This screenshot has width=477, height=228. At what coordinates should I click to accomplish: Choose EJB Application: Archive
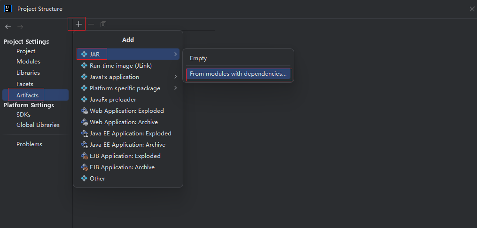point(128,167)
